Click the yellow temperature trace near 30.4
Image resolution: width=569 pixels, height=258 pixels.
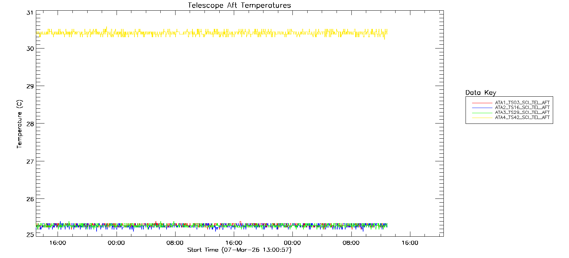tap(207, 33)
